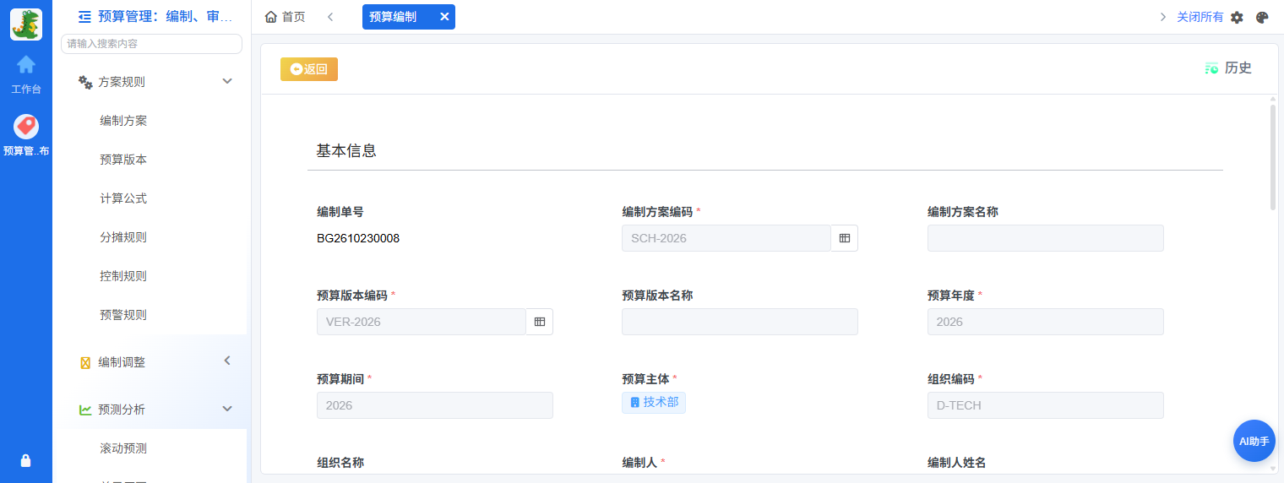Open 预警规则 menu item
Viewport: 1284px width, 483px height.
(x=123, y=315)
